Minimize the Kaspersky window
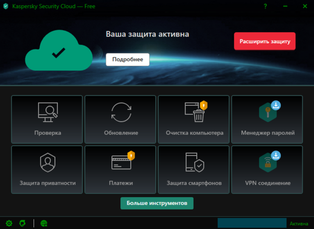 [285, 6]
